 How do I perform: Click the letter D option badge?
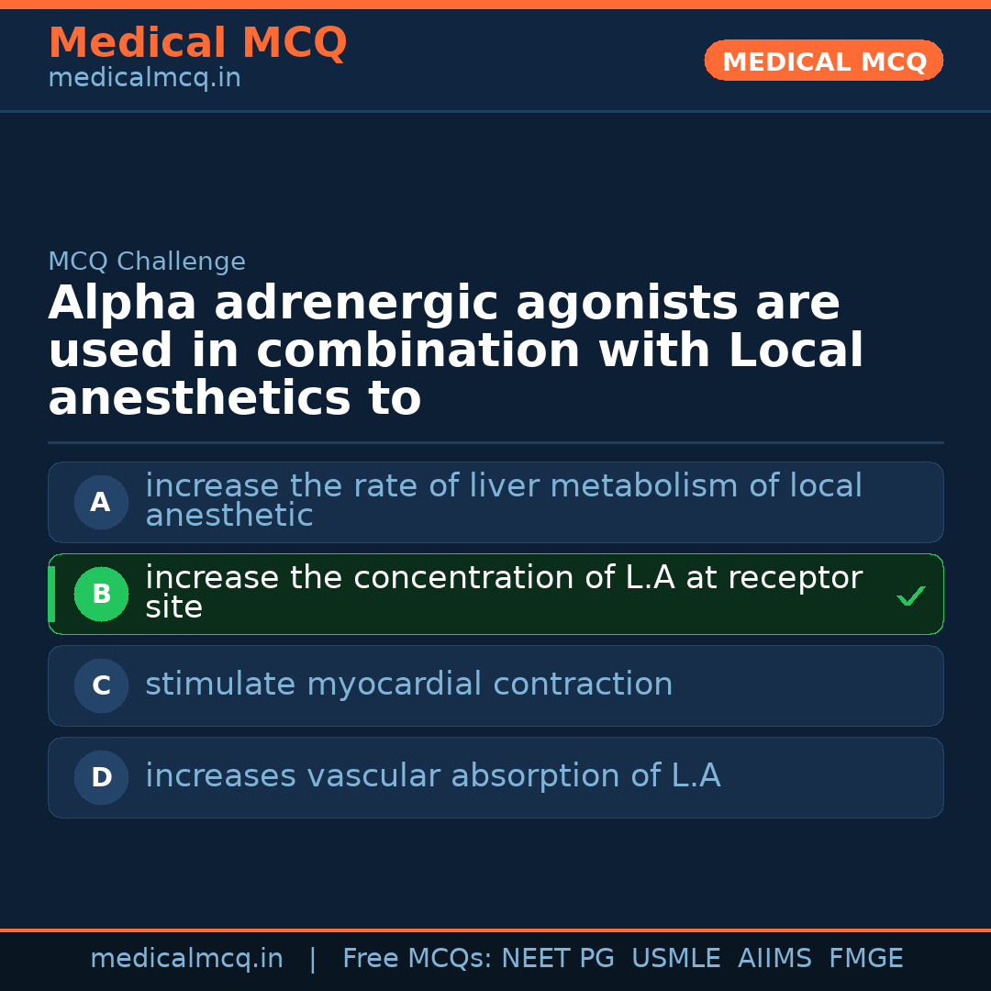click(101, 777)
